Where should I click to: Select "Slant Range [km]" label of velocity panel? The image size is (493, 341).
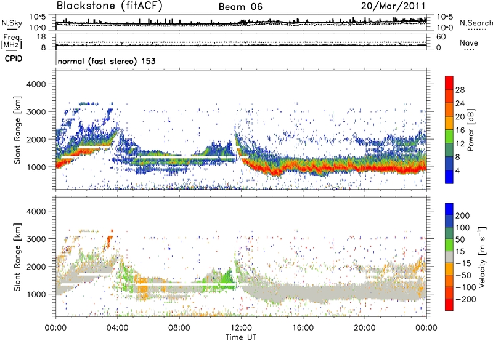click(x=17, y=257)
